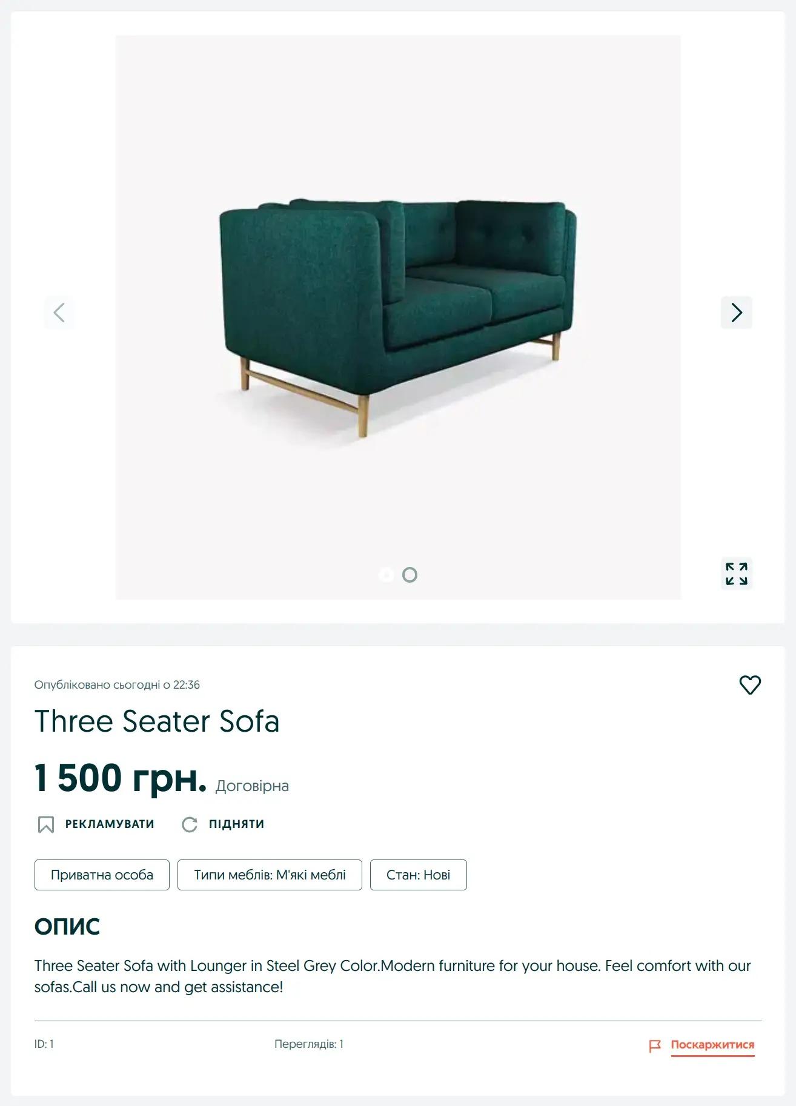Show the previous sofa photo
The image size is (796, 1106).
click(59, 313)
